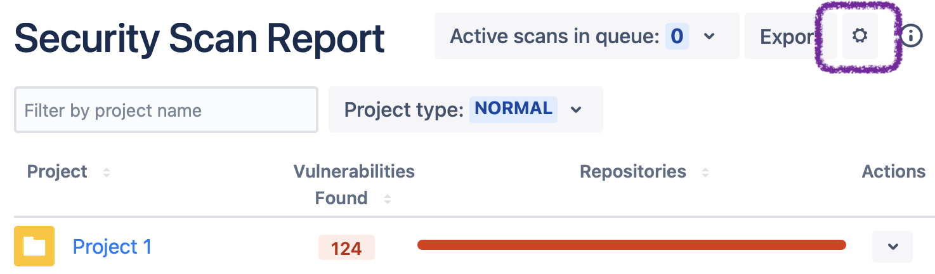Click the red repositories bar for Project 1
This screenshot has width=935, height=274.
point(631,245)
